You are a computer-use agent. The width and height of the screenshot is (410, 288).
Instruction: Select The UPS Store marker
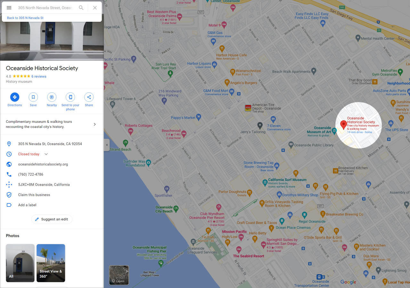(390, 123)
